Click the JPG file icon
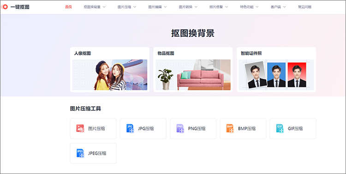The width and height of the screenshot is (346, 174). [x=130, y=128]
